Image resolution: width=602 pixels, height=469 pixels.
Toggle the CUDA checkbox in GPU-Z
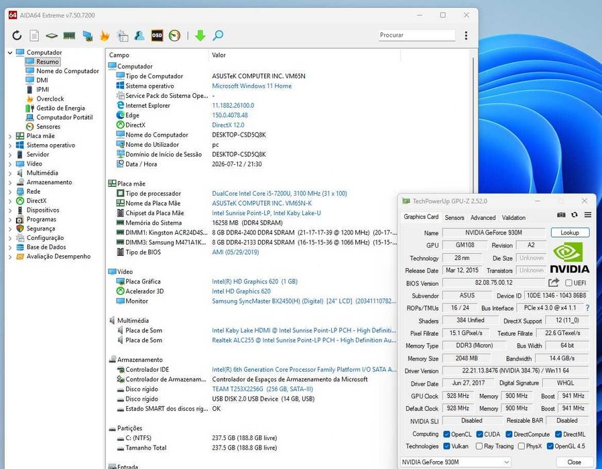click(479, 434)
